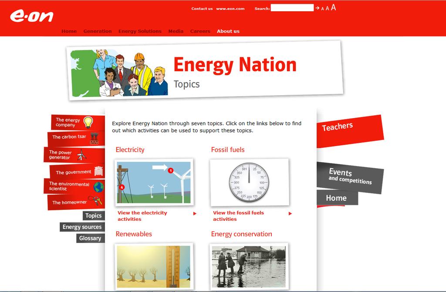
Task: Open the Media menu item
Action: pyautogui.click(x=176, y=31)
